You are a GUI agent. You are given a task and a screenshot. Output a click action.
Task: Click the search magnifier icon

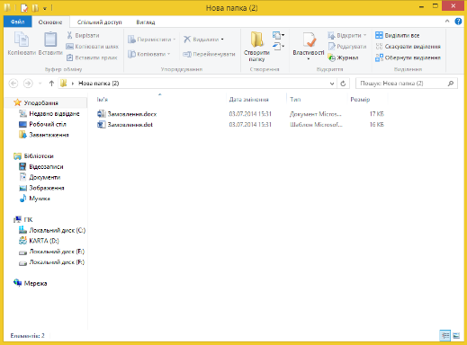coord(451,84)
